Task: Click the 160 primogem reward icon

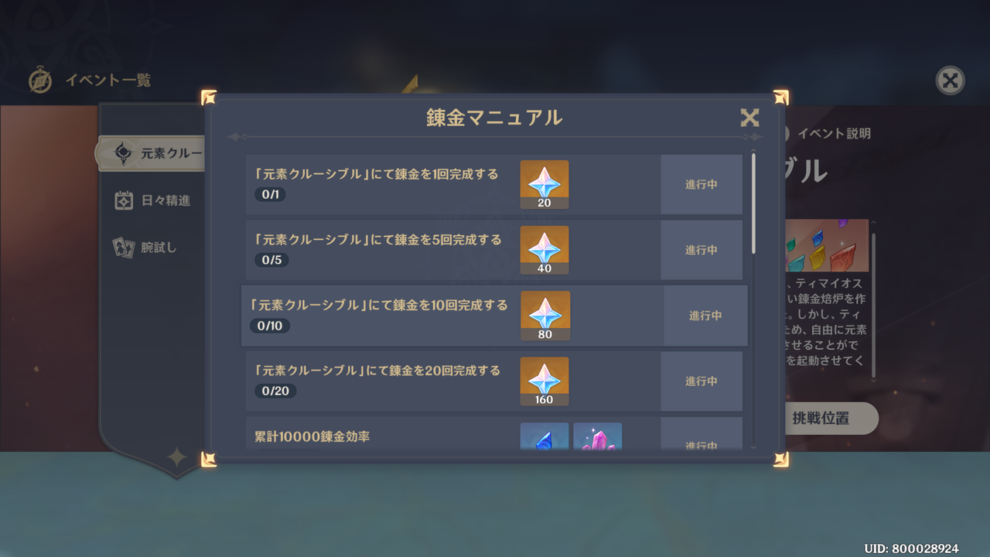Action: [x=544, y=381]
